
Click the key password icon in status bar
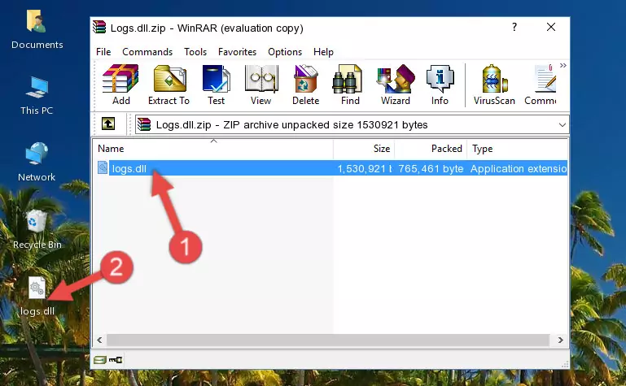point(116,360)
